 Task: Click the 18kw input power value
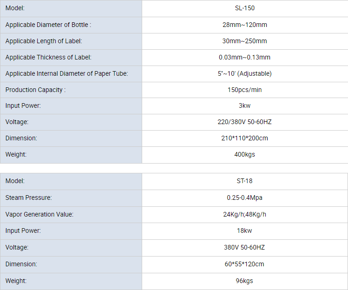click(x=244, y=231)
